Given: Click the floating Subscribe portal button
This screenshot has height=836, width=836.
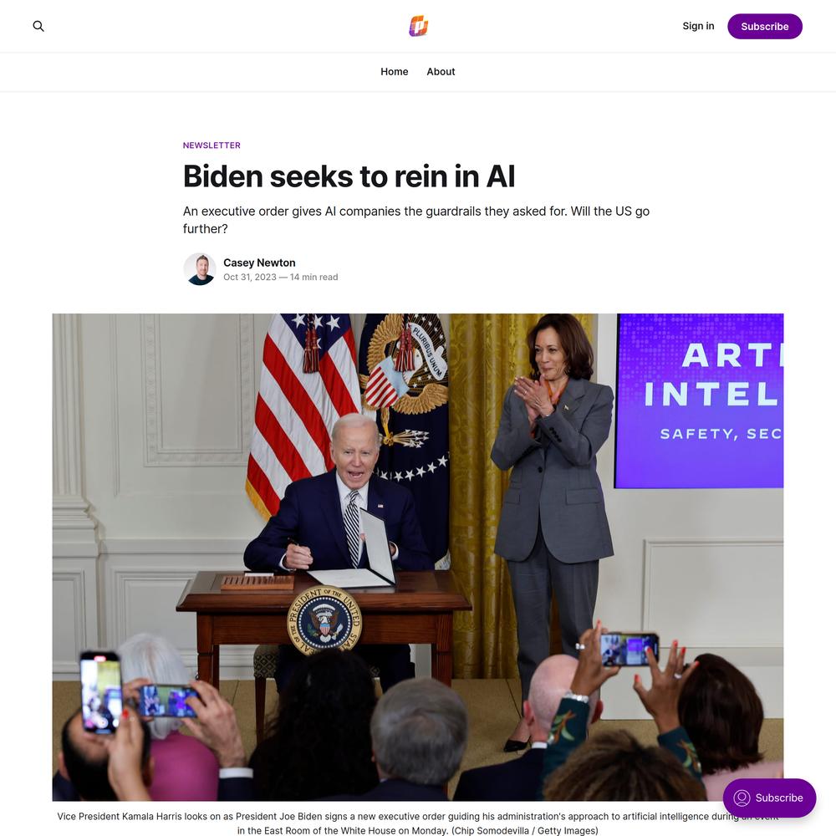Looking at the screenshot, I should coord(769,798).
